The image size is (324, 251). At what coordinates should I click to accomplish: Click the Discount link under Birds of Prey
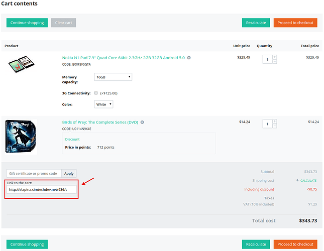pyautogui.click(x=72, y=140)
